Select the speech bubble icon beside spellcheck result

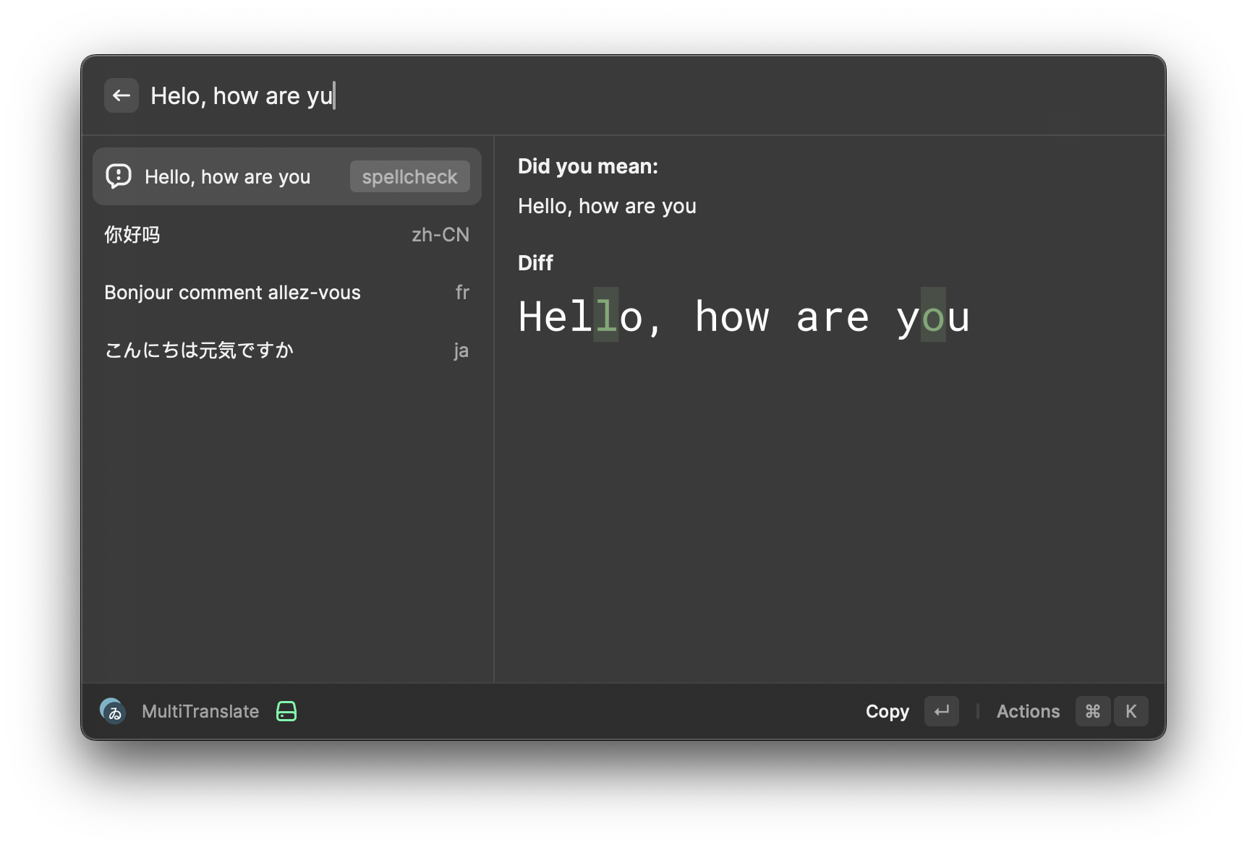pos(119,176)
